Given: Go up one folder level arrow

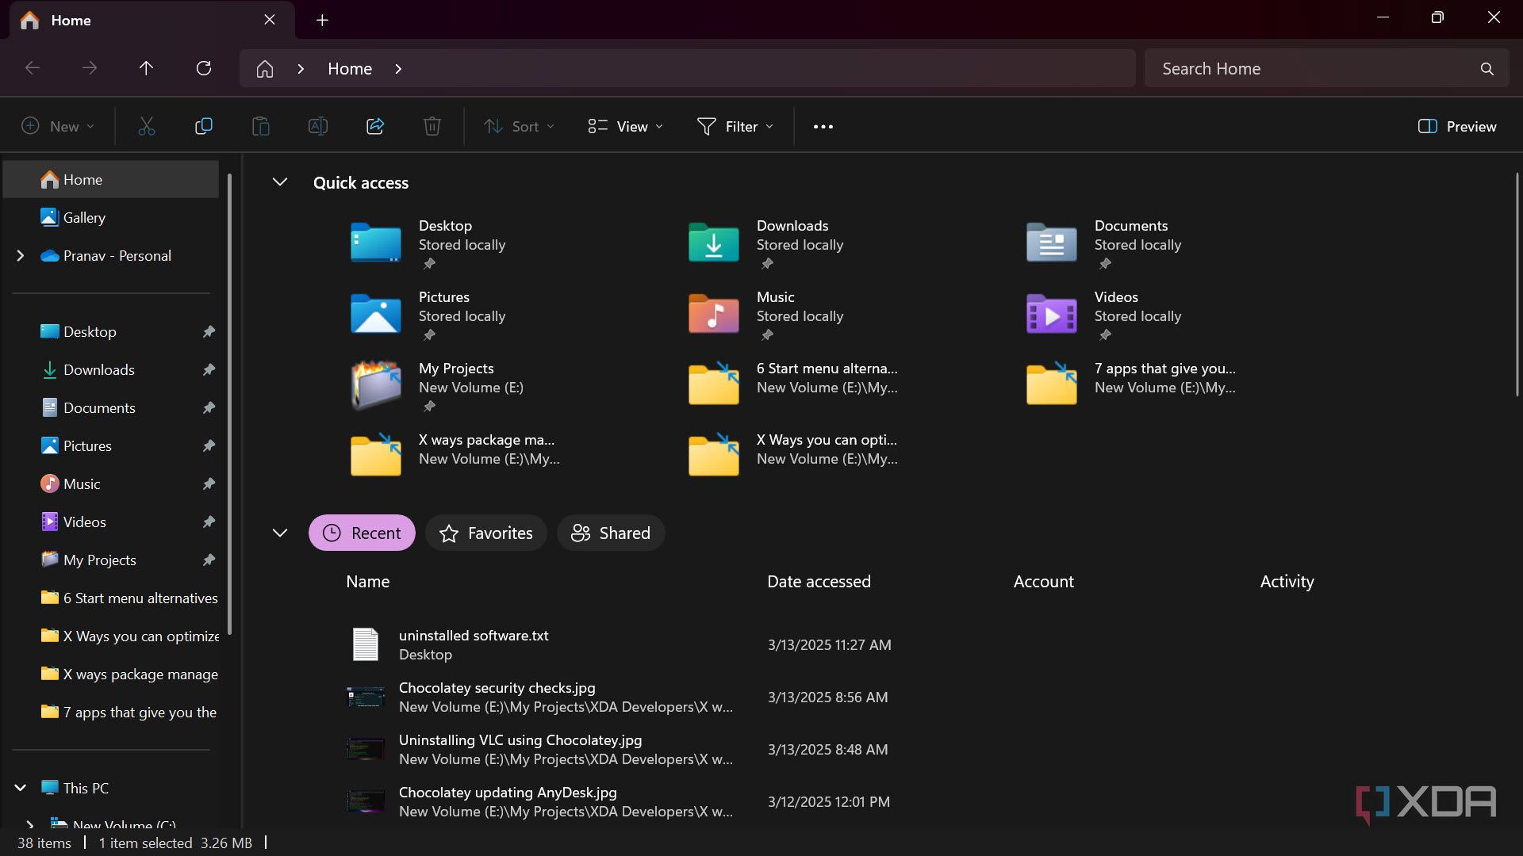Looking at the screenshot, I should (x=146, y=68).
